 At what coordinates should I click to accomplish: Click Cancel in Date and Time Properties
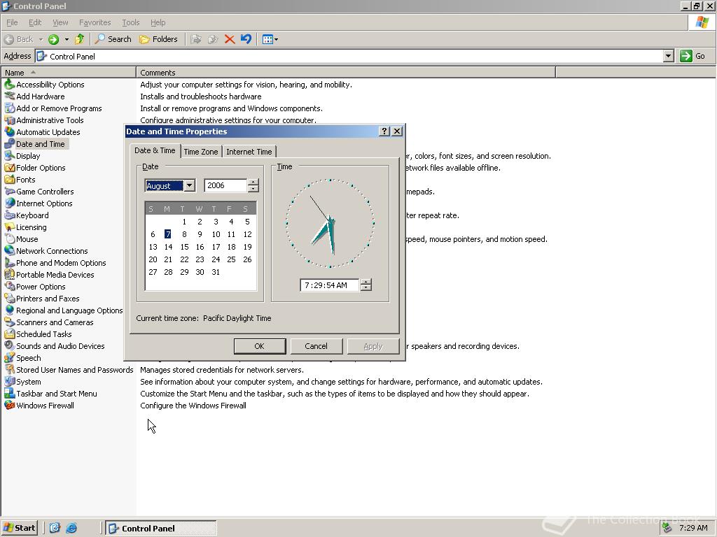[316, 346]
